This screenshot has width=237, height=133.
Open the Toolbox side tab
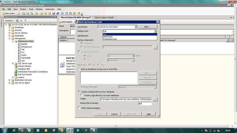1,22
